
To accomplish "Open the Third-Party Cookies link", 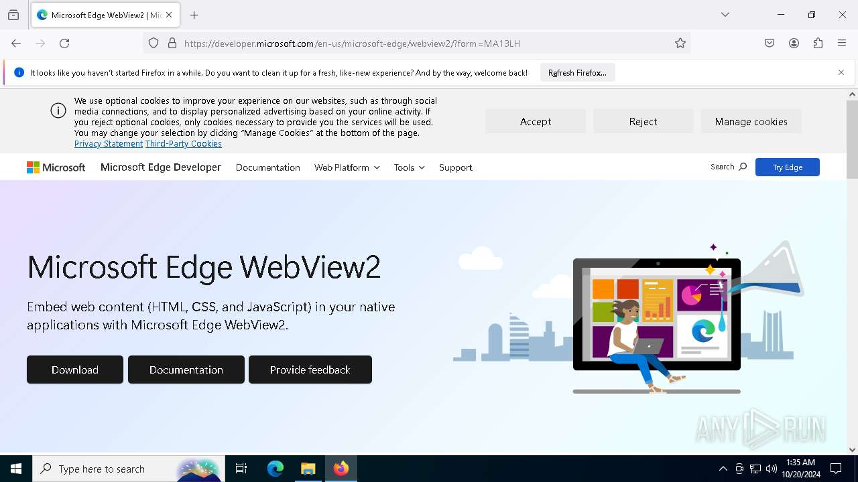I will point(183,144).
